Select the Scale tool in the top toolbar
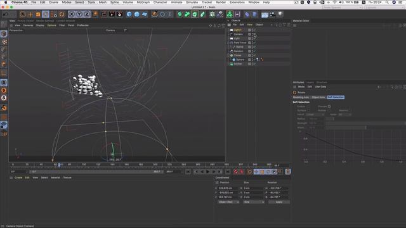 coord(38,14)
